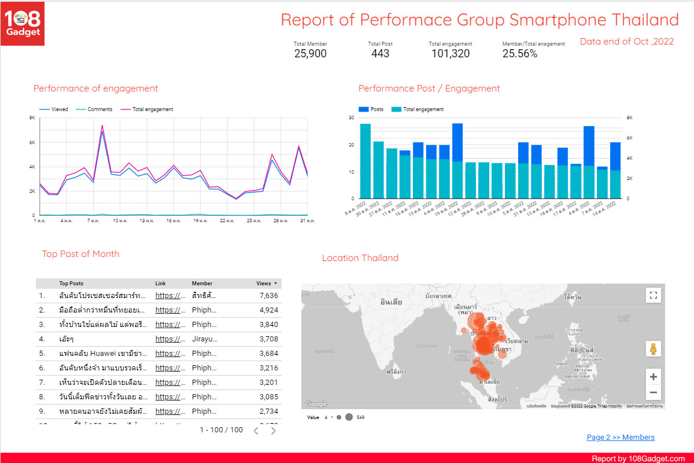
Task: Click the map terms of use link
Action: click(x=644, y=406)
